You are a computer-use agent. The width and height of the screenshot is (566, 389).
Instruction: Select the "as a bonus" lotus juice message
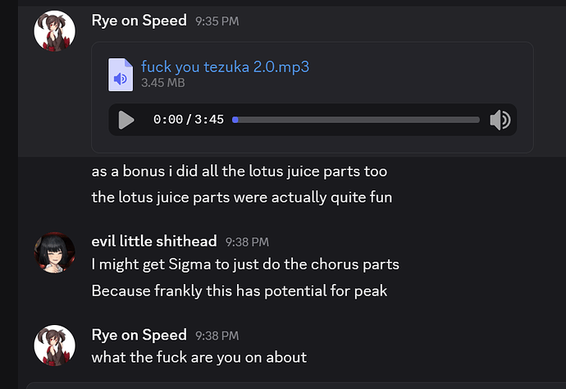[x=239, y=172]
